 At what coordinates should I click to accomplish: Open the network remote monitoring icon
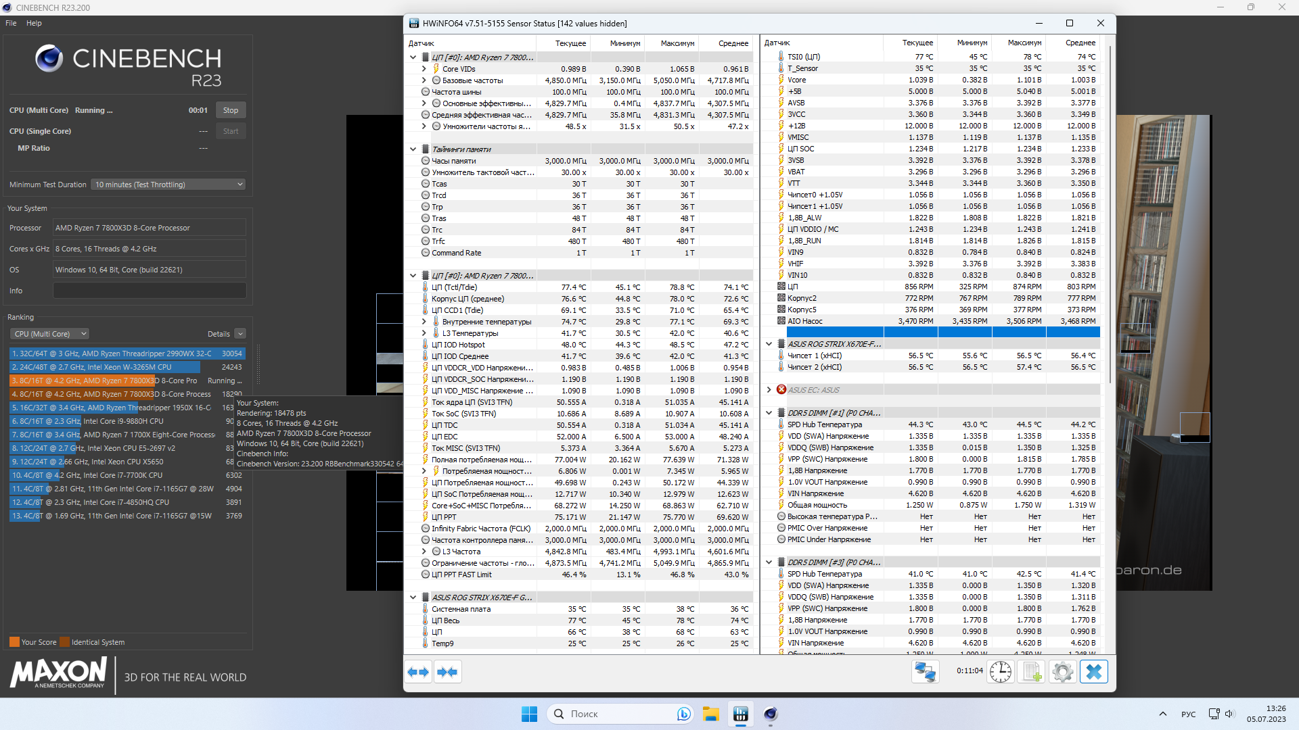[x=925, y=672]
